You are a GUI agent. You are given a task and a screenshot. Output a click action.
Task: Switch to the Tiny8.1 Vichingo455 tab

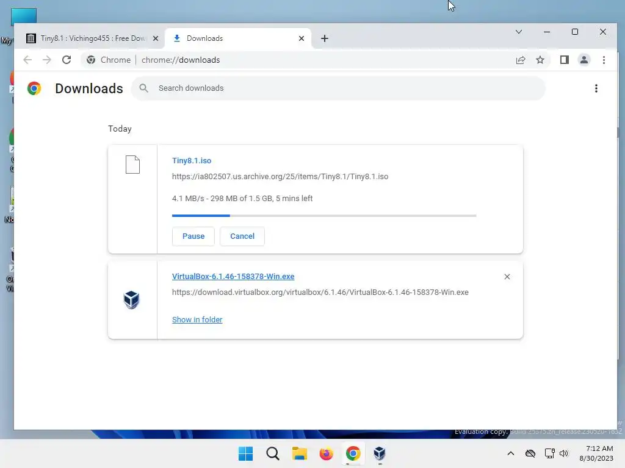point(93,38)
